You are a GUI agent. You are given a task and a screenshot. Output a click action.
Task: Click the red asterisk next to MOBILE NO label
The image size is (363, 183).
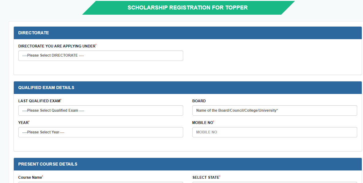click(x=214, y=121)
